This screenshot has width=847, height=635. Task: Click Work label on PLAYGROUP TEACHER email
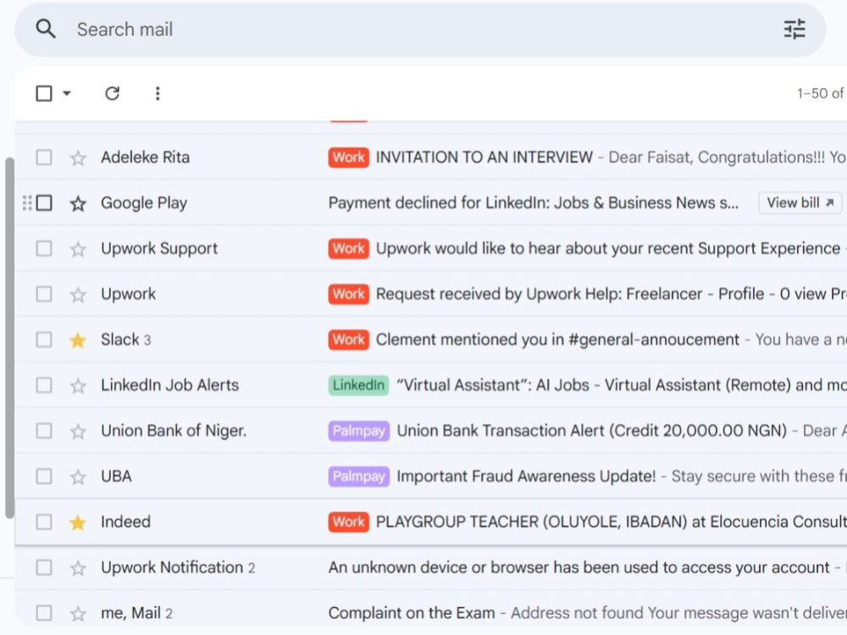pos(348,522)
